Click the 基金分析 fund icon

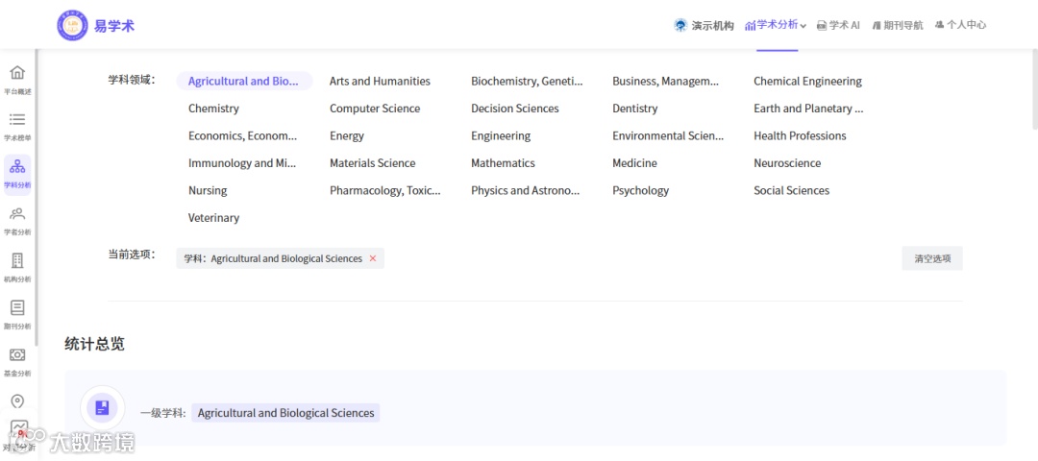[17, 355]
